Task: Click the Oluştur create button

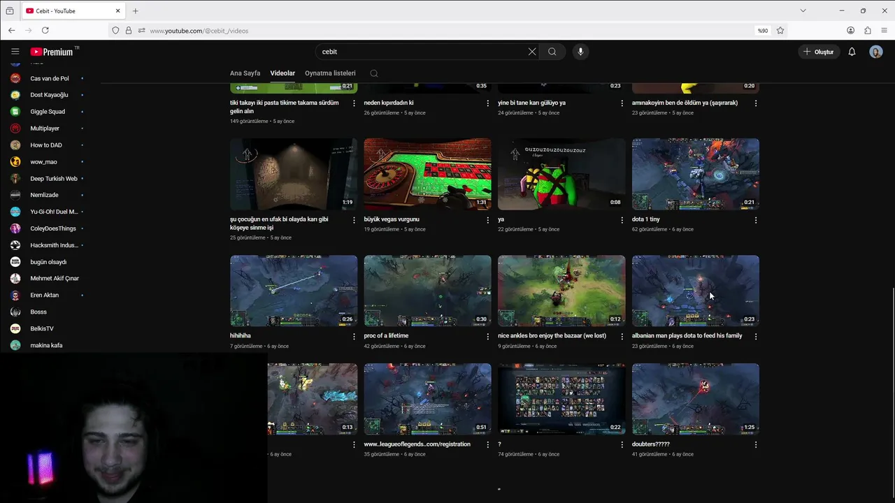Action: point(819,52)
